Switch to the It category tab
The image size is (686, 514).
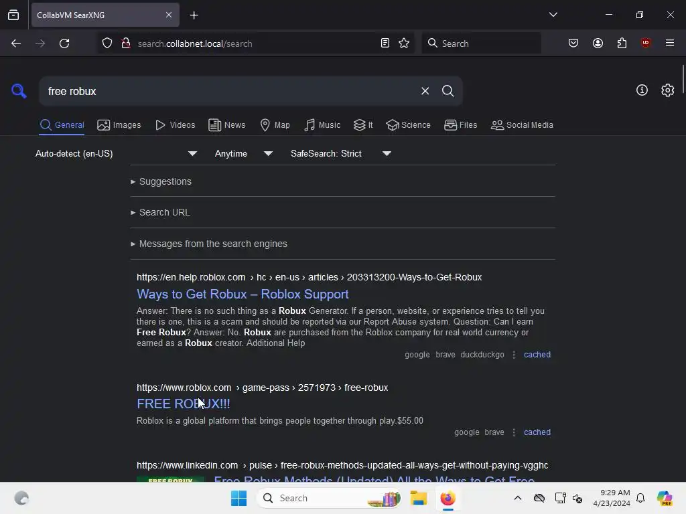point(363,125)
